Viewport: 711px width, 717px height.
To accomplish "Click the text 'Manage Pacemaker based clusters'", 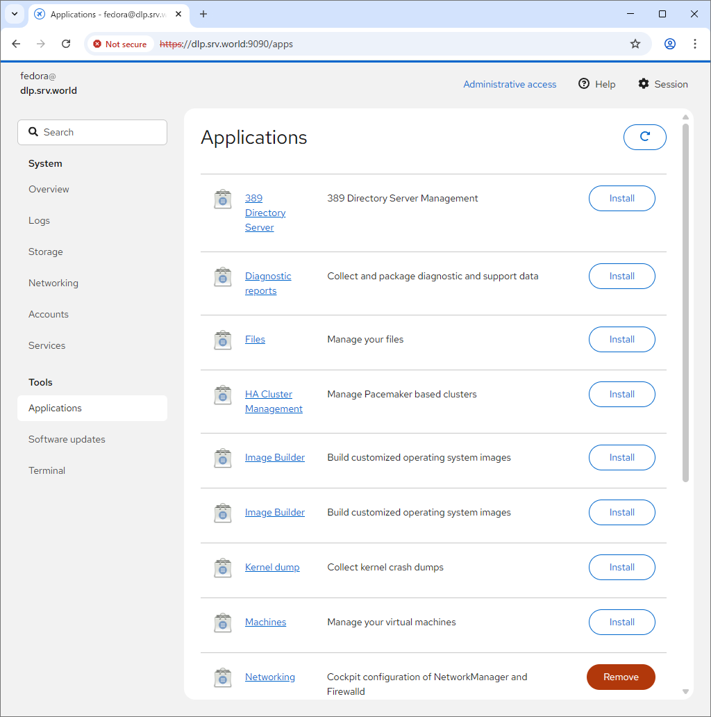I will (401, 394).
